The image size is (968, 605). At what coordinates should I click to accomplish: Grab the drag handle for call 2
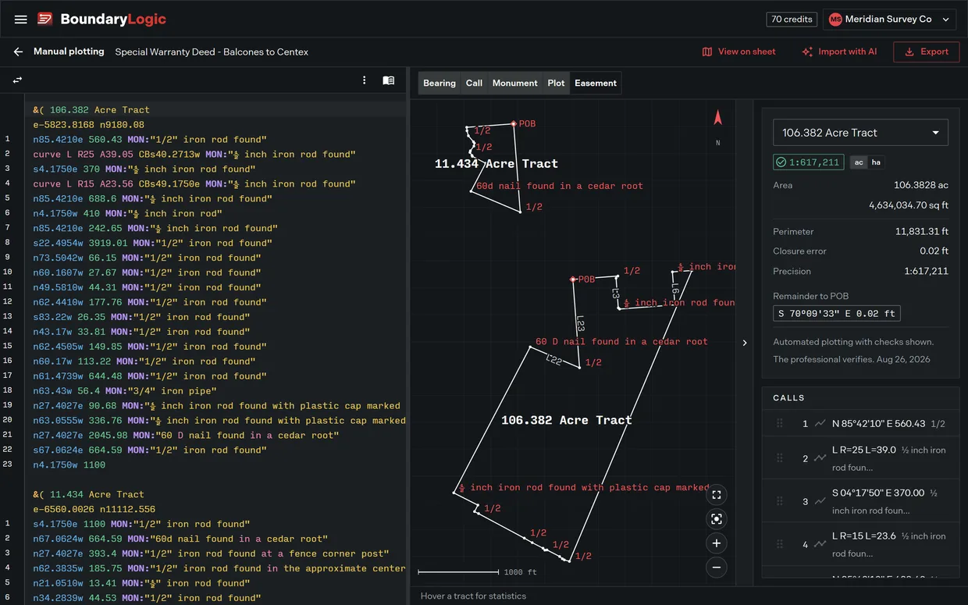click(779, 458)
